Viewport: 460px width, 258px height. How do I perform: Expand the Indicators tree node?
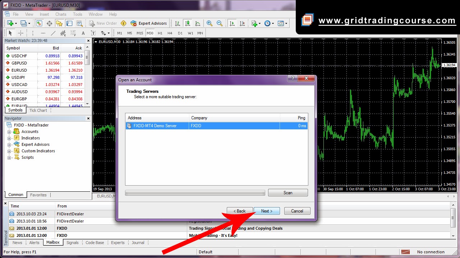(9, 138)
